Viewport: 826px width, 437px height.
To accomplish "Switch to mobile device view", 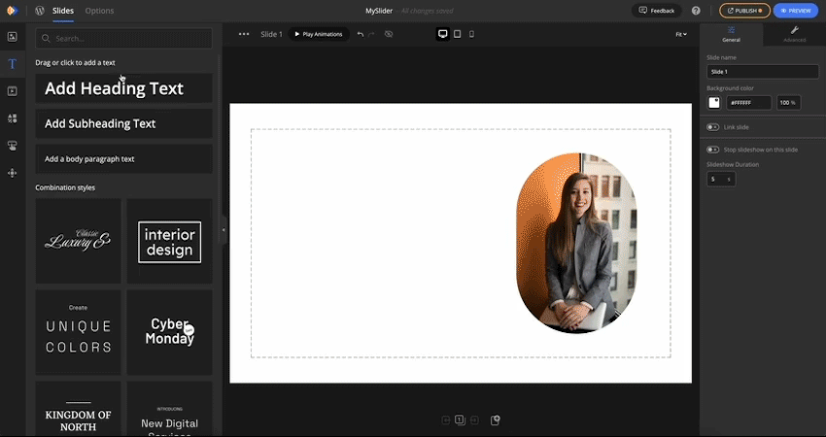I will (x=471, y=34).
